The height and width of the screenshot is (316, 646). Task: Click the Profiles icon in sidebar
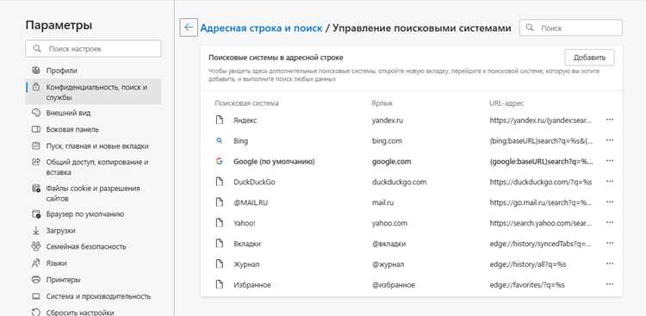click(36, 71)
